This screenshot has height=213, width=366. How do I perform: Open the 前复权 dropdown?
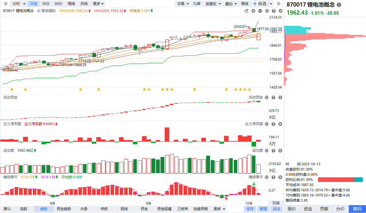pos(214,4)
